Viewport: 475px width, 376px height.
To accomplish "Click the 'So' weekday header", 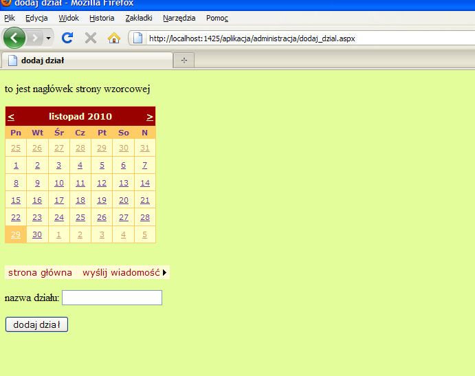I will pos(124,133).
